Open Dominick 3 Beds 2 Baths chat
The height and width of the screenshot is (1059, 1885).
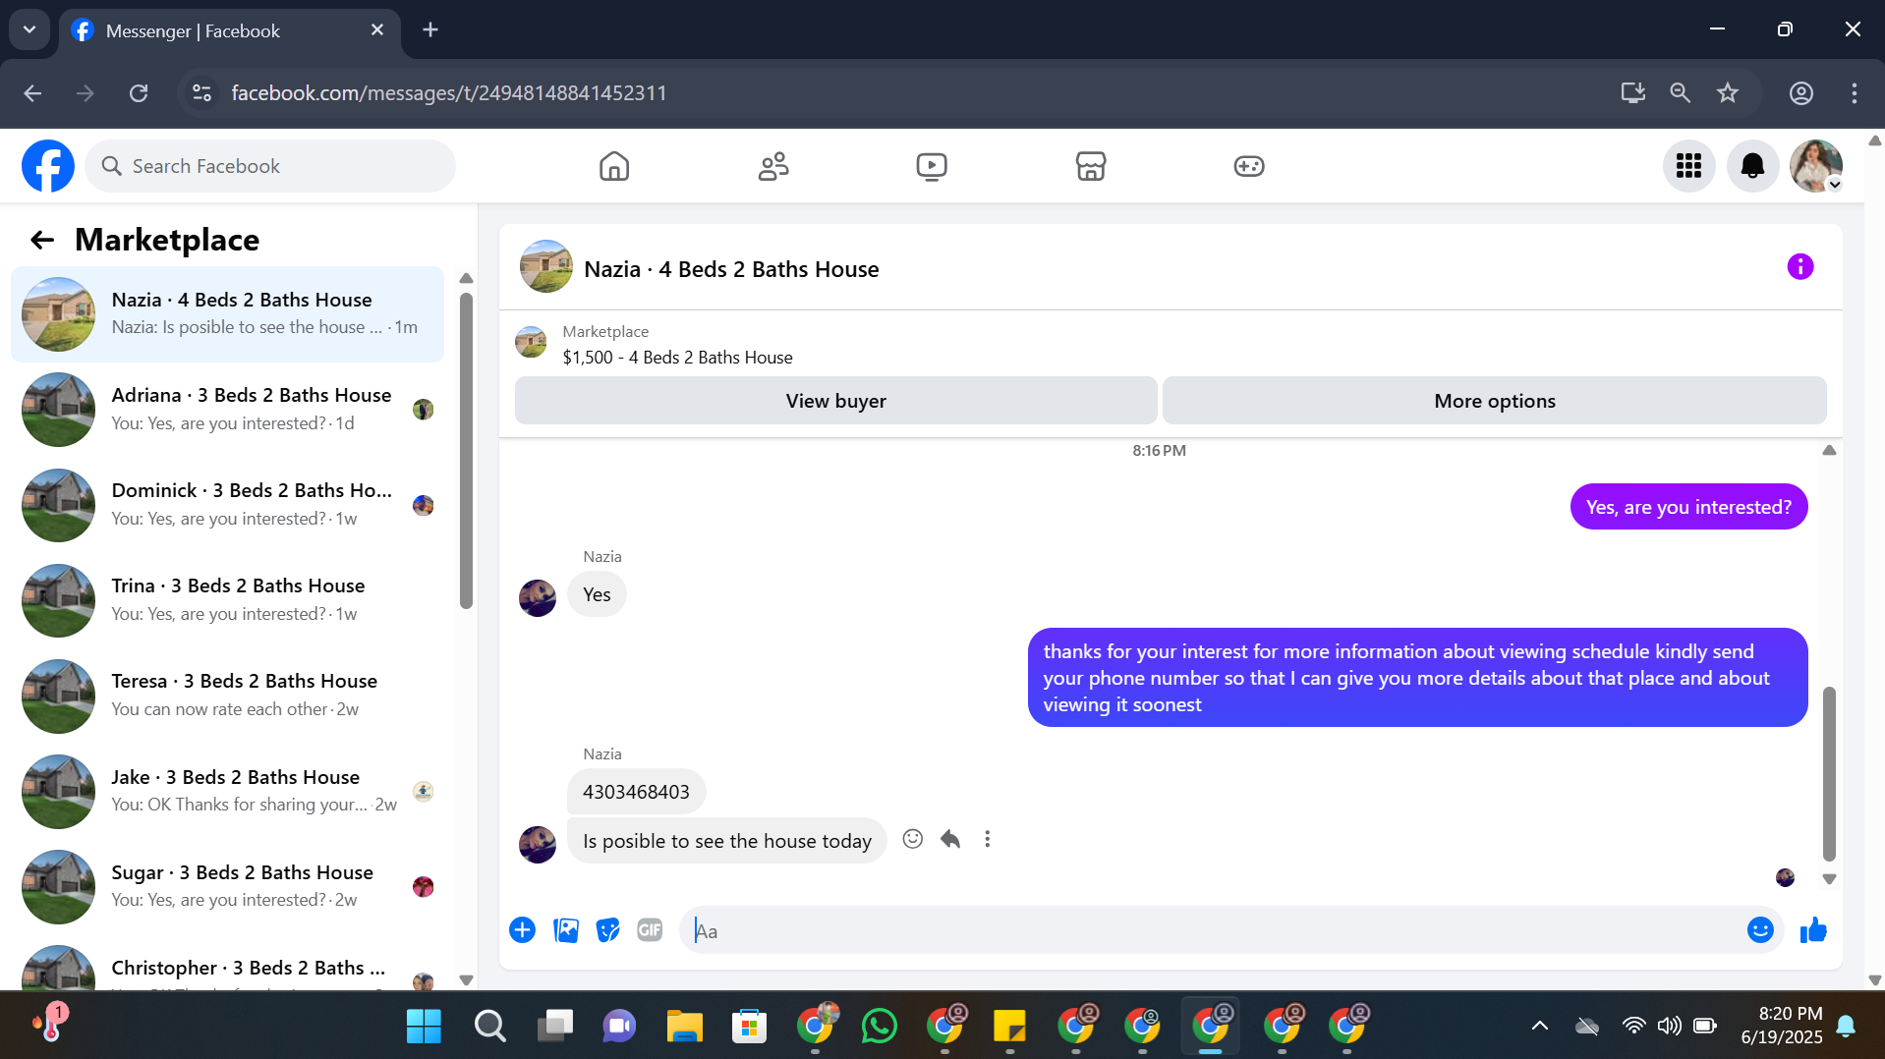pos(227,505)
